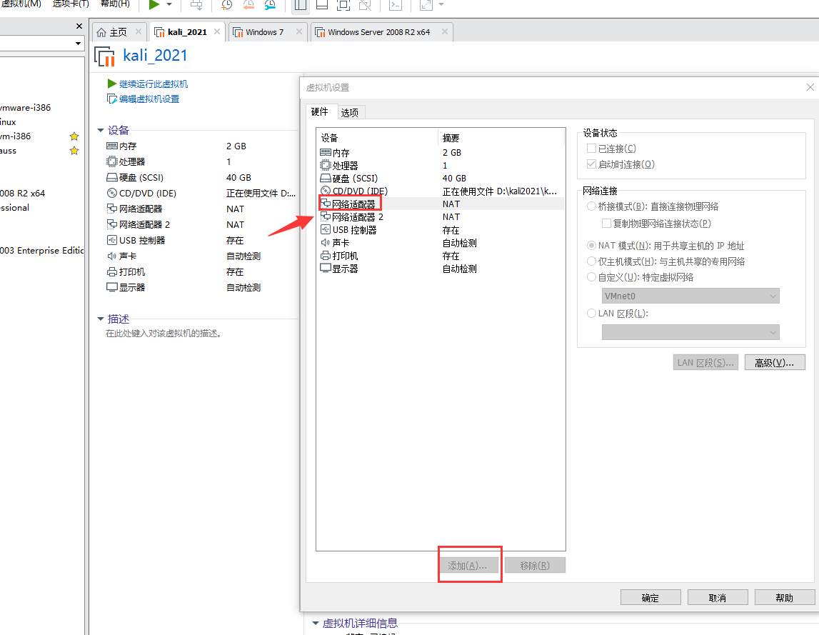Viewport: 819px width, 635px height.
Task: Click the 显示器 icon in summary list
Action: coord(112,287)
